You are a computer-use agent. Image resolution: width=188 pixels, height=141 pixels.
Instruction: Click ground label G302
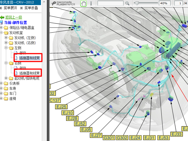coord(122,138)
